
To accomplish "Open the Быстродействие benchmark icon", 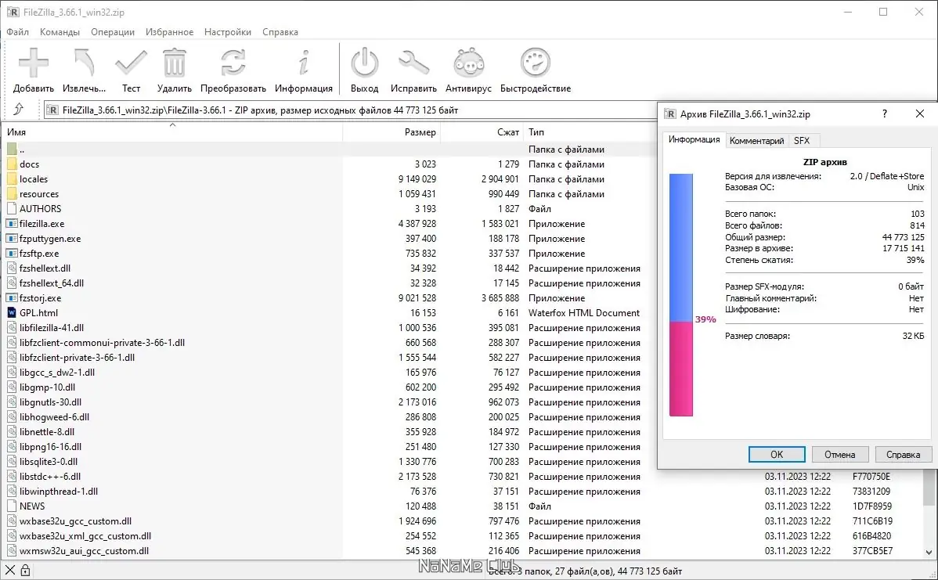I will [x=536, y=63].
